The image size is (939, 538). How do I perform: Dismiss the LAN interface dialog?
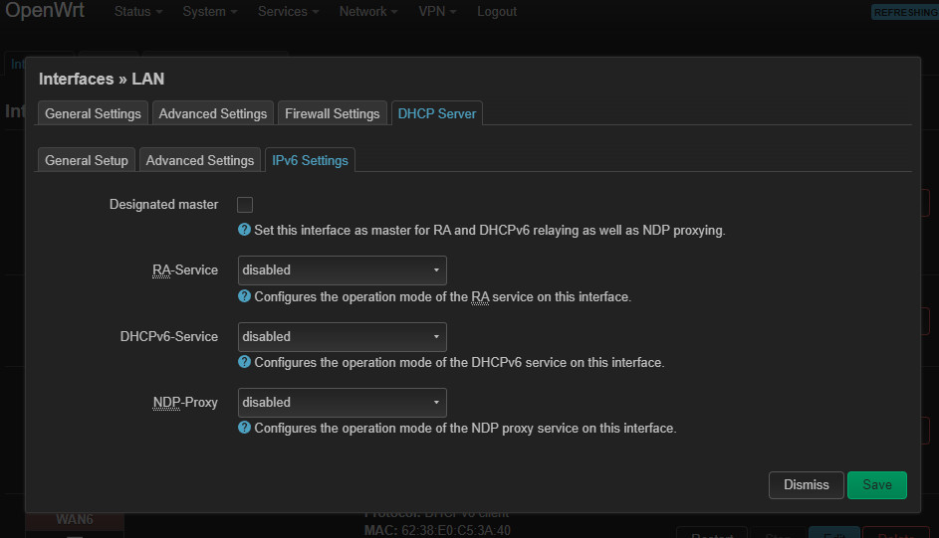(x=806, y=484)
